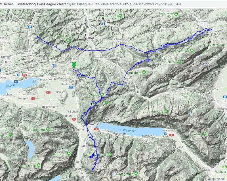This screenshot has width=227, height=181.
Task: Select the Altenalptürm summit marker
Action: pyautogui.click(x=192, y=51)
